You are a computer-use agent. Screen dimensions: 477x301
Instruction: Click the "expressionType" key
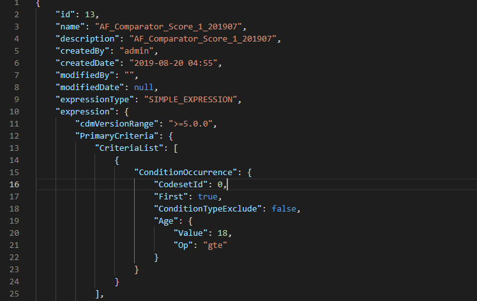[95, 100]
